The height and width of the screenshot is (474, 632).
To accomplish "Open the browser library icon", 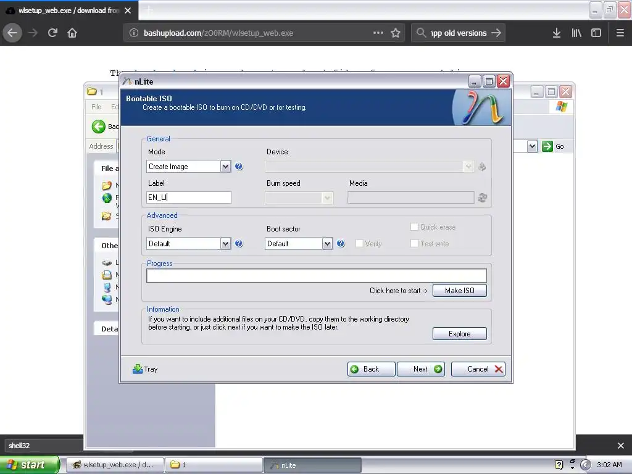I will point(576,33).
